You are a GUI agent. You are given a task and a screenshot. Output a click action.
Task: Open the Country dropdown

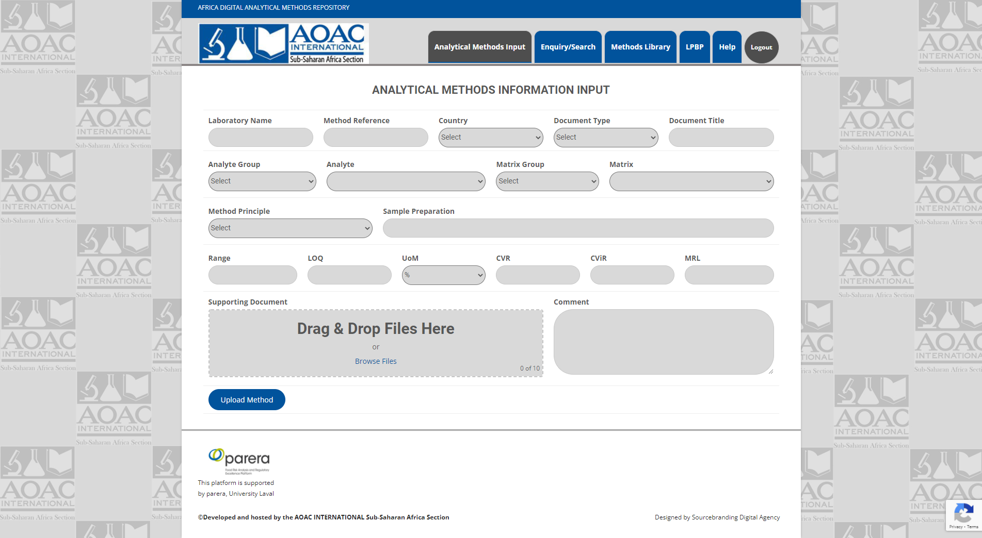[x=490, y=138]
